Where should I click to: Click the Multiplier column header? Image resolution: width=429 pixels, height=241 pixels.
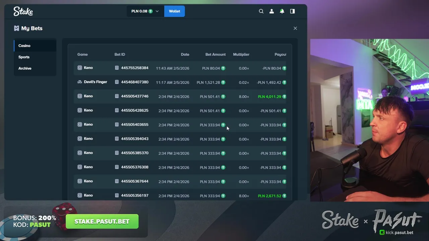click(x=241, y=54)
